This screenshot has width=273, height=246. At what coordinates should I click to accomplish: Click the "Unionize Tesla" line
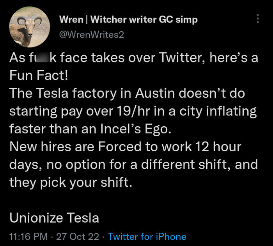click(x=54, y=218)
